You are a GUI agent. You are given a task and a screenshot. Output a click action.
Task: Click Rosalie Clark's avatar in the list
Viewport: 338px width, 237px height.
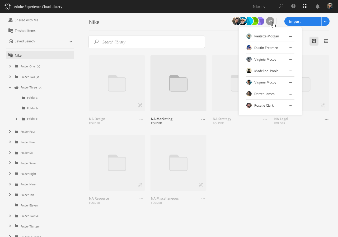click(x=249, y=105)
